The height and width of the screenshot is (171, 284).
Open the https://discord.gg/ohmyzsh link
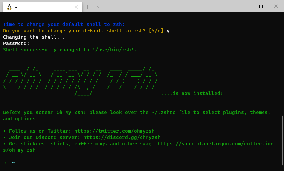pos(122,137)
